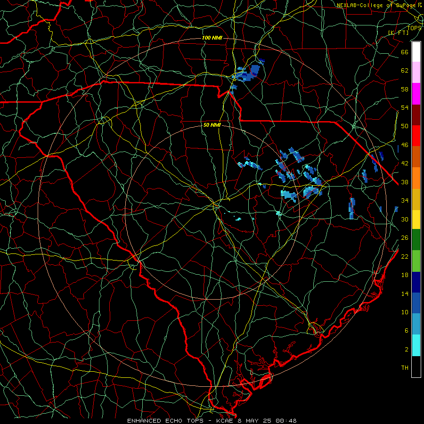Select the light green legend swatch
Image resolution: width=424 pixels, height=424 pixels.
[416, 261]
